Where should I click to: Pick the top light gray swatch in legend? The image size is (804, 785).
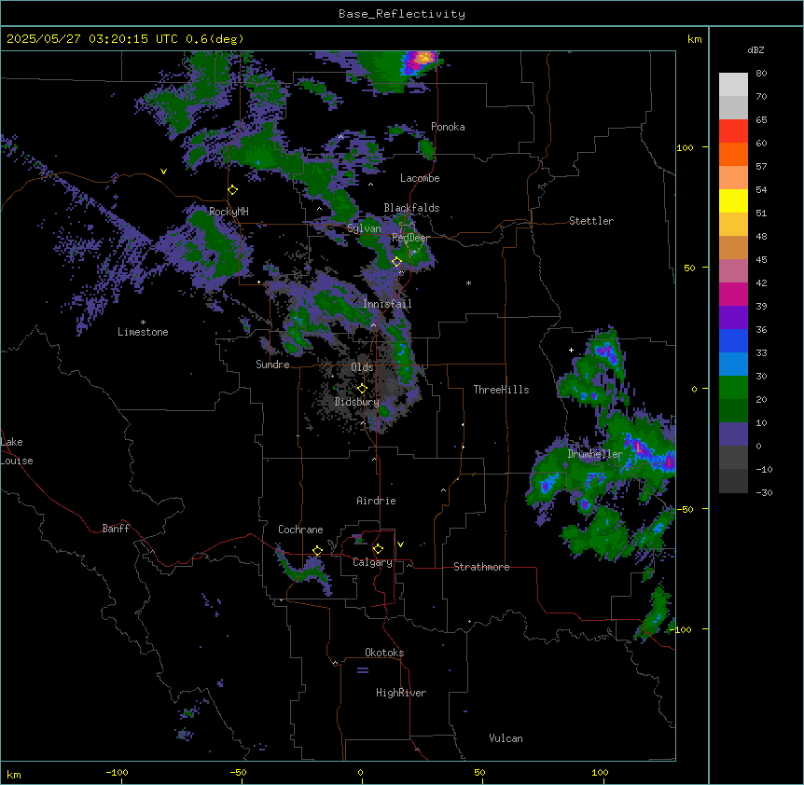(733, 85)
